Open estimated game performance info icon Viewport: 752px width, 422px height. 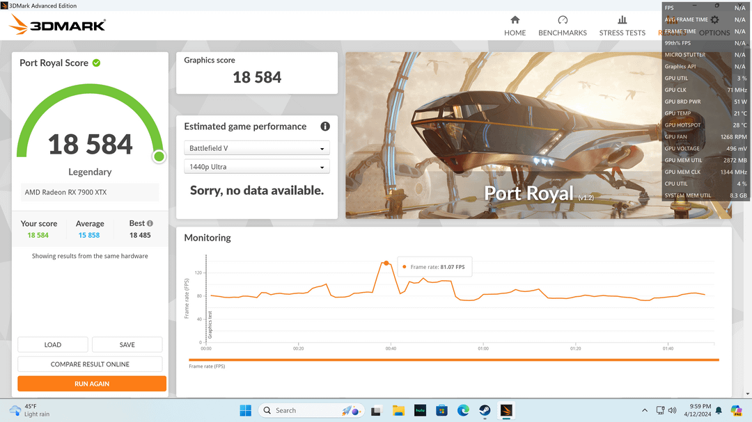pyautogui.click(x=325, y=127)
